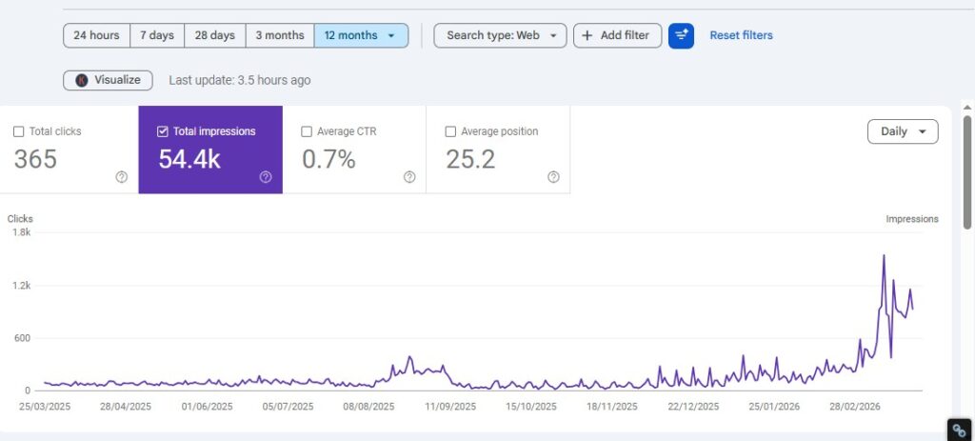Click the 05/07/2025 axis date label
975x441 pixels.
coord(288,407)
